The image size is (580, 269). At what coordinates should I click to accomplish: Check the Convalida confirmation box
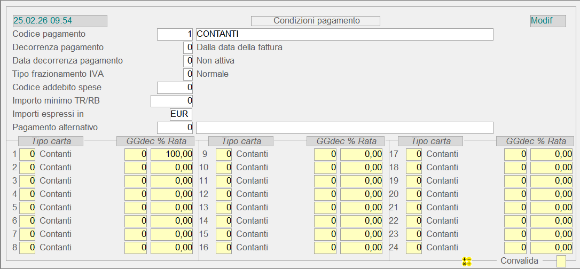561,261
